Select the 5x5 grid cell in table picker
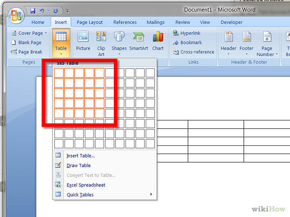Viewport: 290px width, 217px height. [100, 113]
